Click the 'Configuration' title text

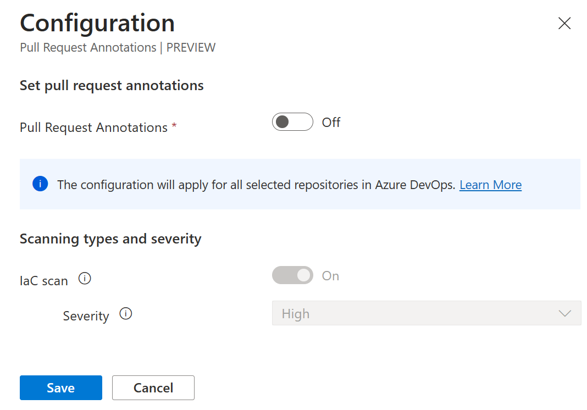tap(97, 23)
